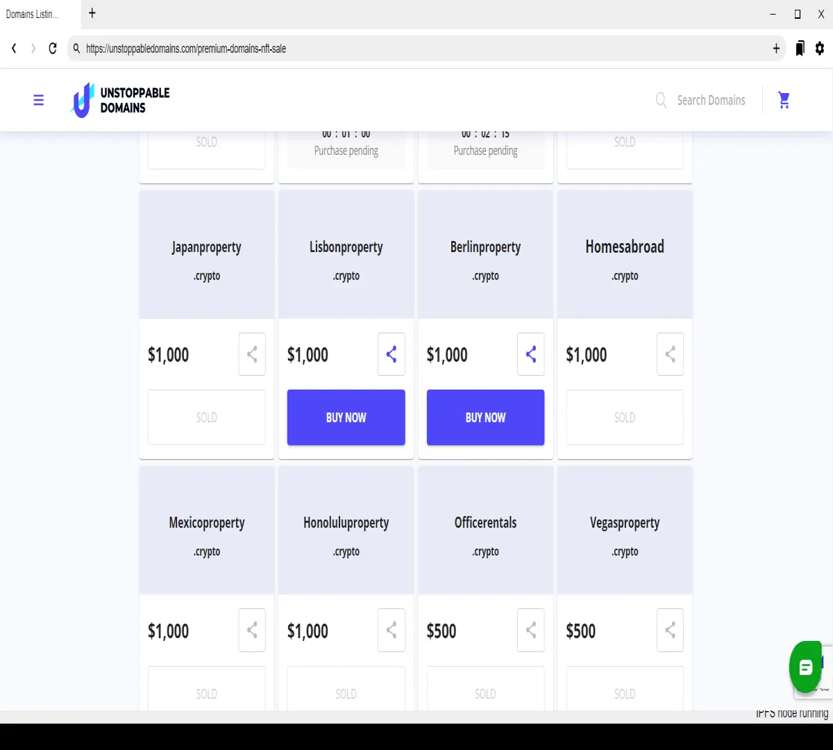Image resolution: width=833 pixels, height=750 pixels.
Task: Click the Officerentals domain name
Action: point(486,522)
